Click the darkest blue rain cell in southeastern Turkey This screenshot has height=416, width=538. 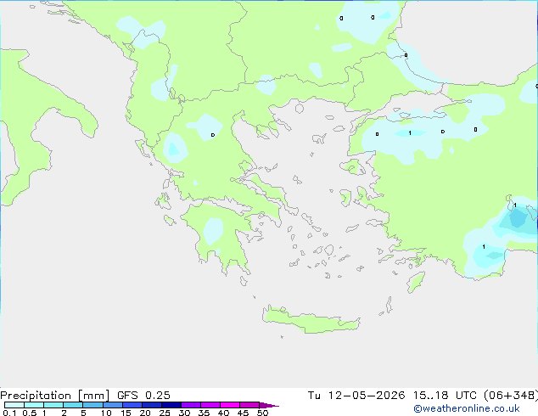(518, 218)
